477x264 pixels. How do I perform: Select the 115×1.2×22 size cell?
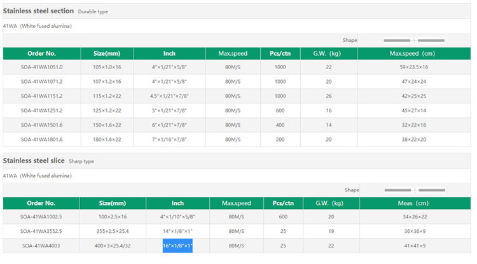coord(106,96)
